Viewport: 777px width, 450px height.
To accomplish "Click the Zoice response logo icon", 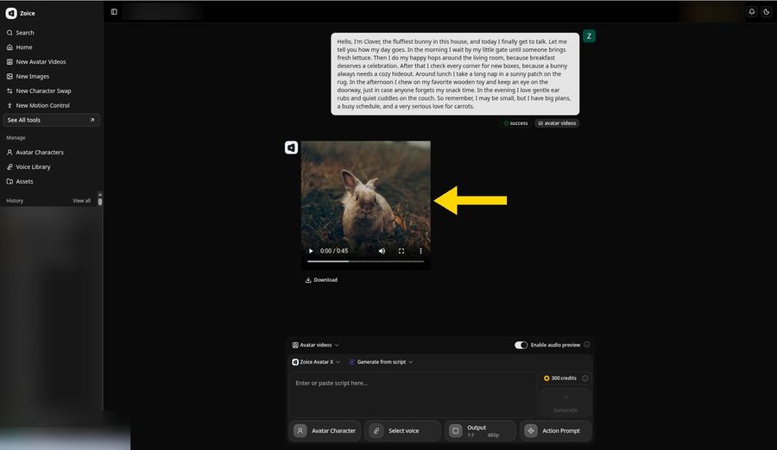I will click(292, 147).
